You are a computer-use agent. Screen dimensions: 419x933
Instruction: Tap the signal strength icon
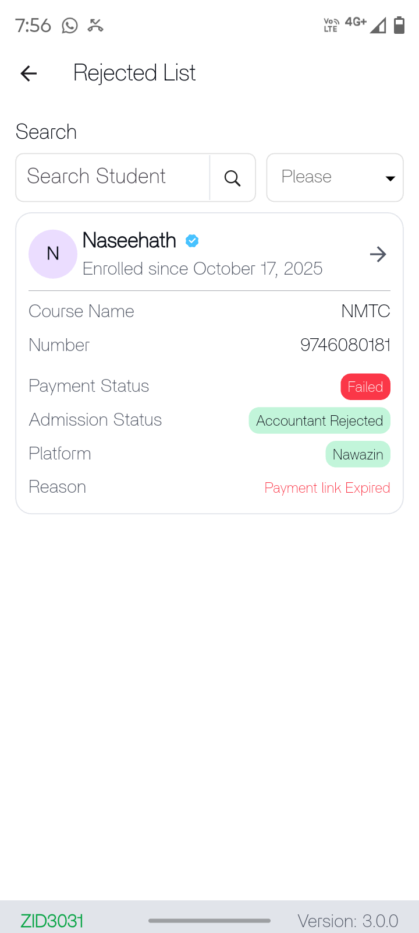point(378,26)
